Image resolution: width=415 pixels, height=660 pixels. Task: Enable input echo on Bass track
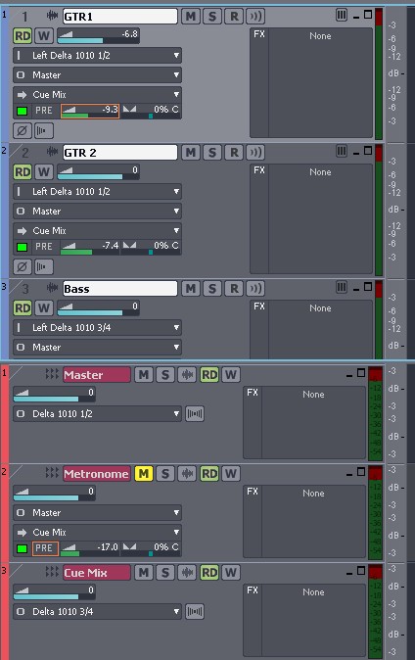tap(255, 288)
